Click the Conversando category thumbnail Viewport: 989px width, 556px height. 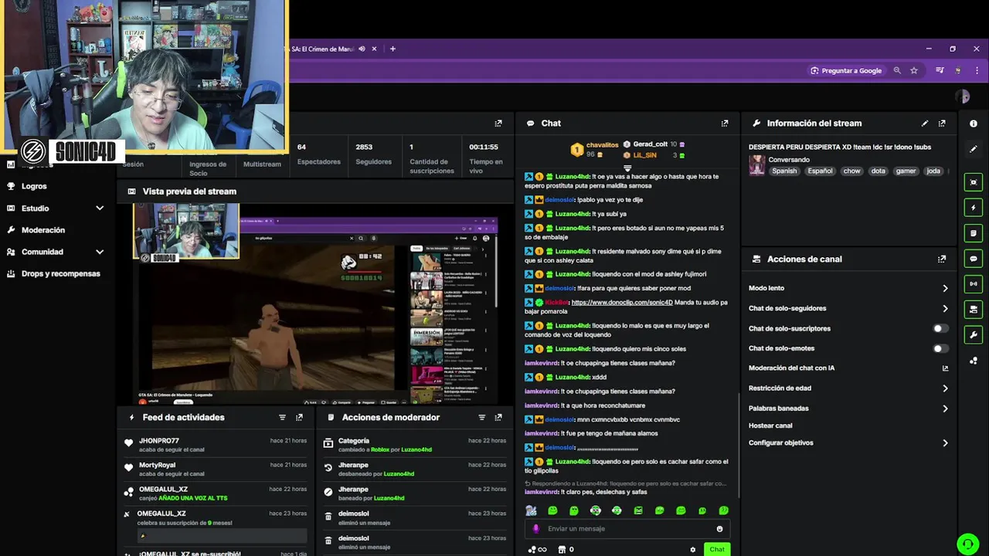pyautogui.click(x=756, y=165)
